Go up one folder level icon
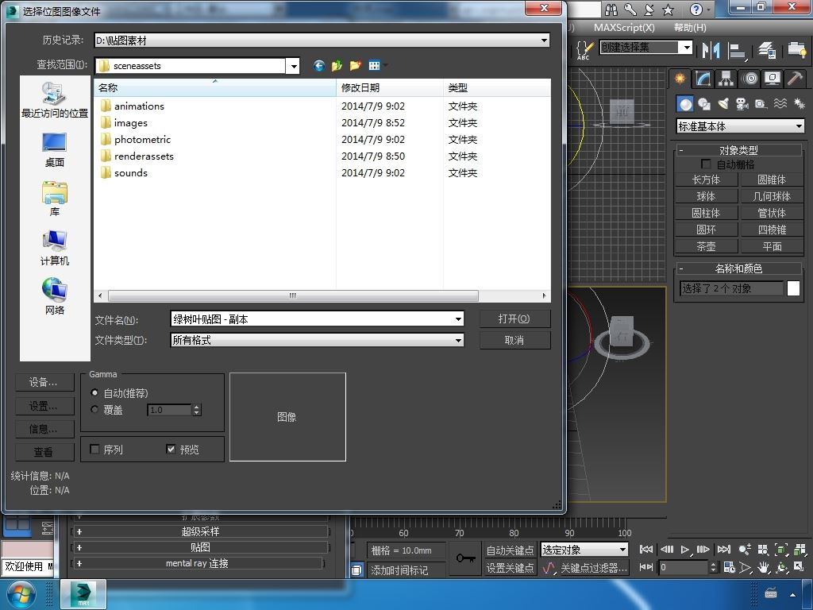 click(x=337, y=65)
